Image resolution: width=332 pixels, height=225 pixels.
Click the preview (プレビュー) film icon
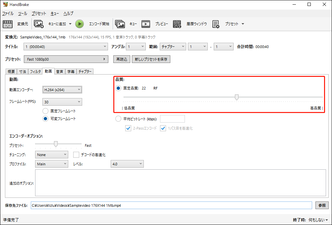click(x=146, y=24)
